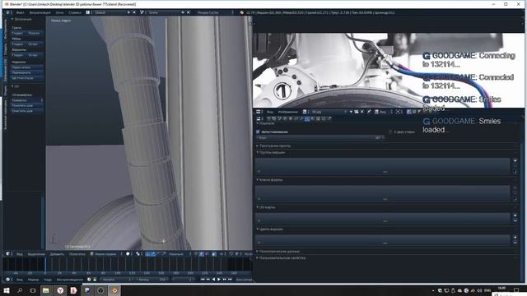Open the Render properties tab icon
Screen dimensions: 527x296
point(269,118)
